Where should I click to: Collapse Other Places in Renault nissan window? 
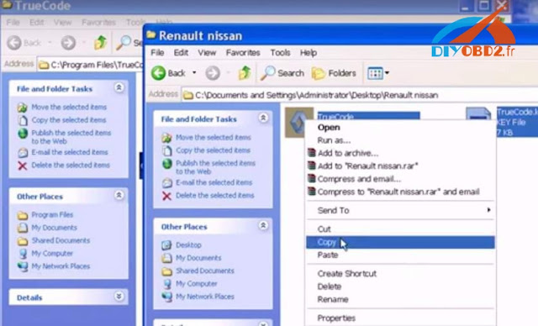(x=263, y=225)
